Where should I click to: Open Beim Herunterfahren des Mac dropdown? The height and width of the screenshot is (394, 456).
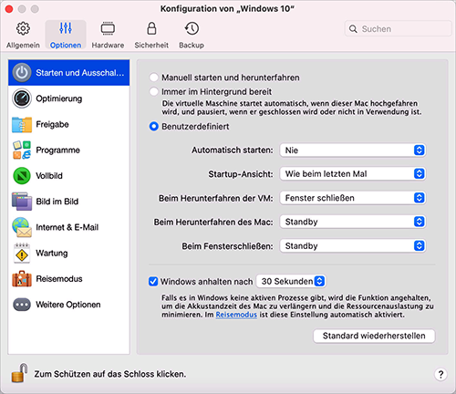tap(353, 222)
